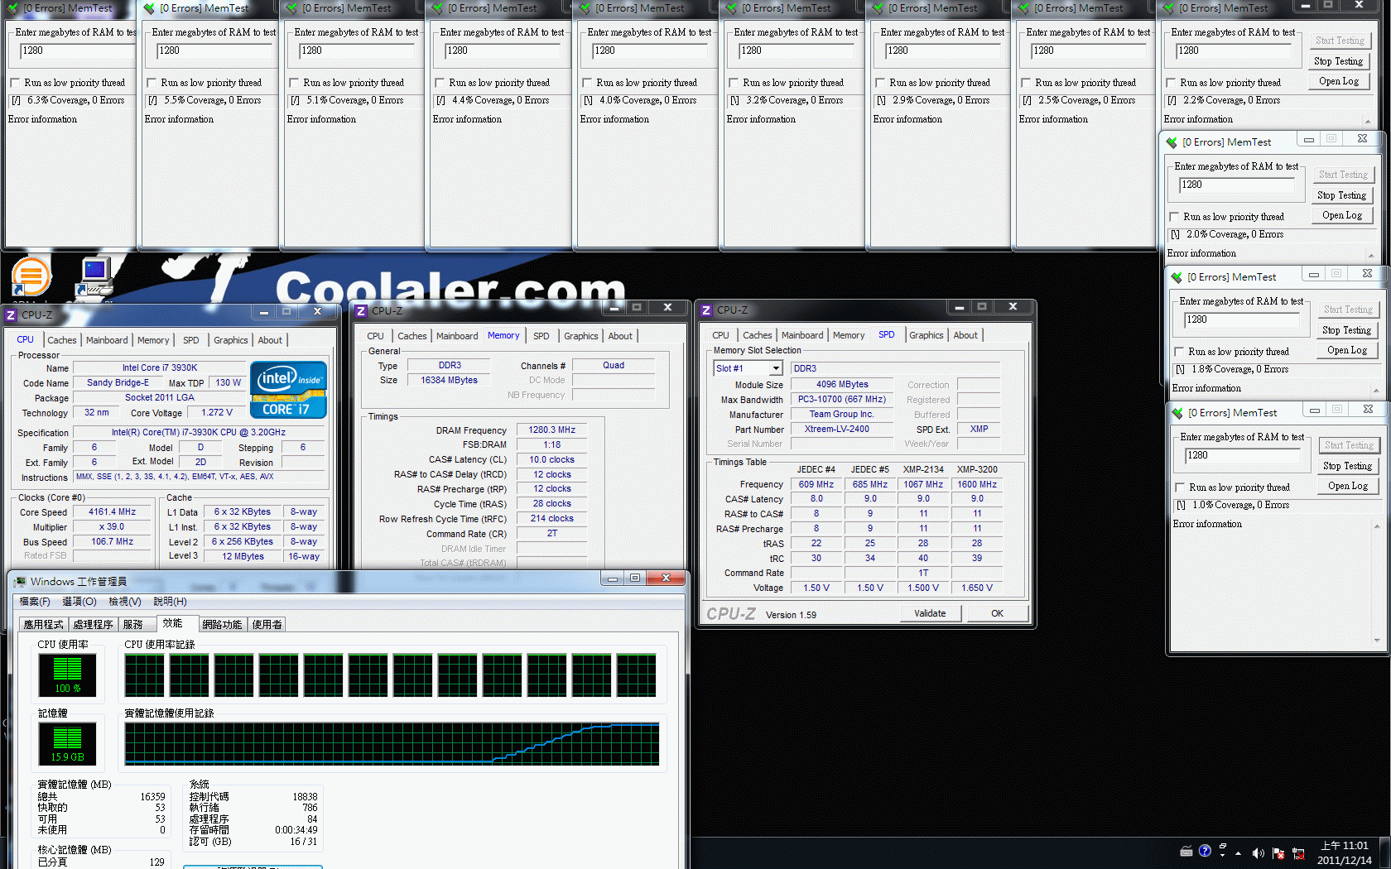Click the blue help question mark icon
This screenshot has height=869, width=1391.
(x=1205, y=851)
